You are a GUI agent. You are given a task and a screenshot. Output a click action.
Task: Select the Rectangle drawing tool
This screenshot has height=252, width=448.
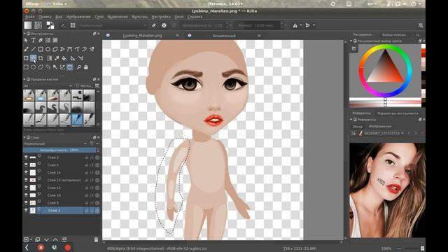pos(41,49)
